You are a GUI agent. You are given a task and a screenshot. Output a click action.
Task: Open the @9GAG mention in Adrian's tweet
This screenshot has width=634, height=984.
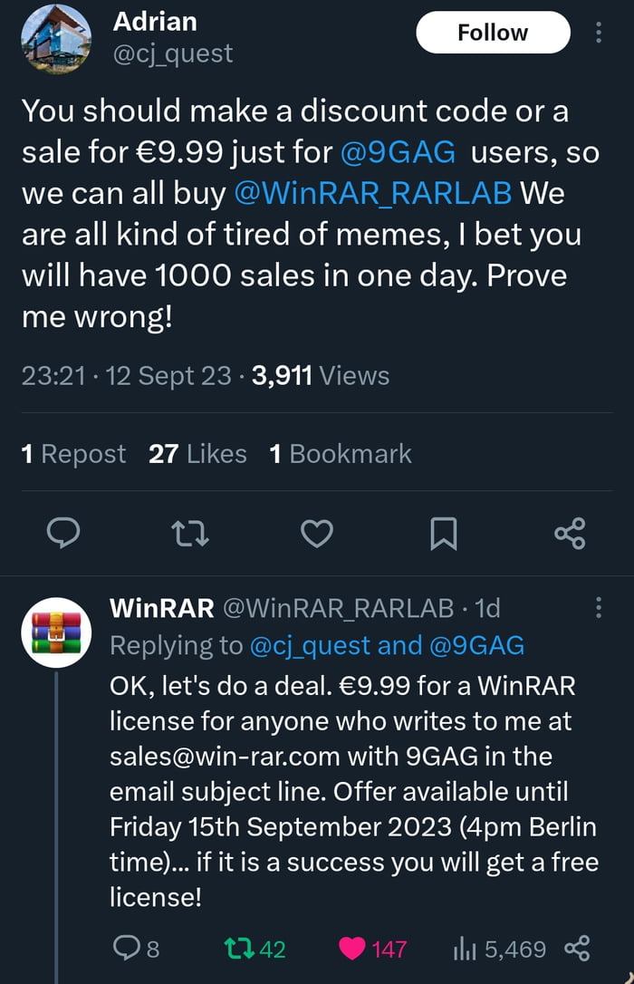(399, 153)
